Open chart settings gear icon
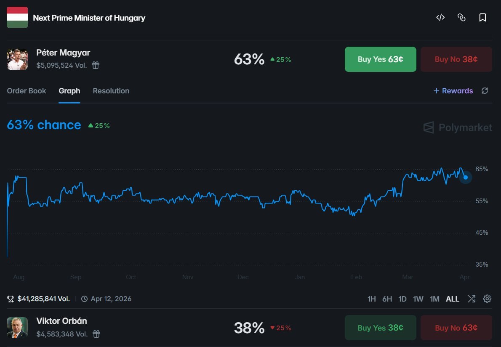 487,299
